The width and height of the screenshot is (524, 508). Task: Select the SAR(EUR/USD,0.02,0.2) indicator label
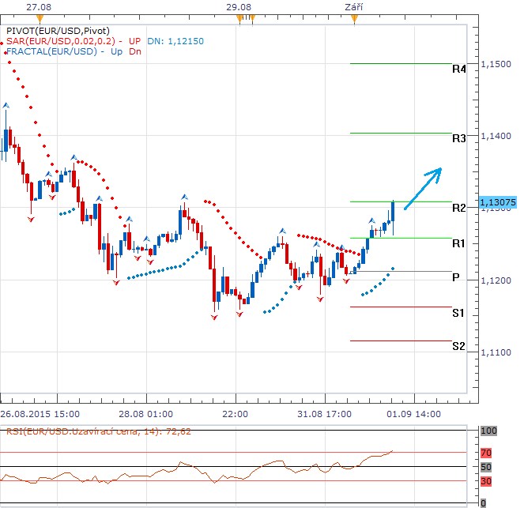coord(62,41)
